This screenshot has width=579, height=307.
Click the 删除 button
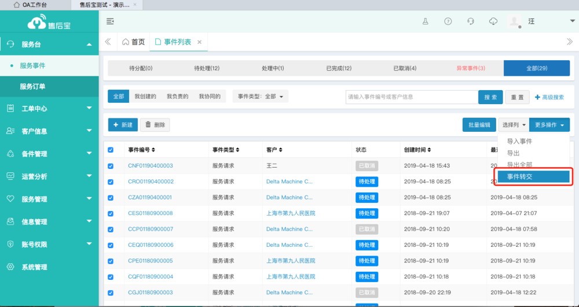[155, 125]
